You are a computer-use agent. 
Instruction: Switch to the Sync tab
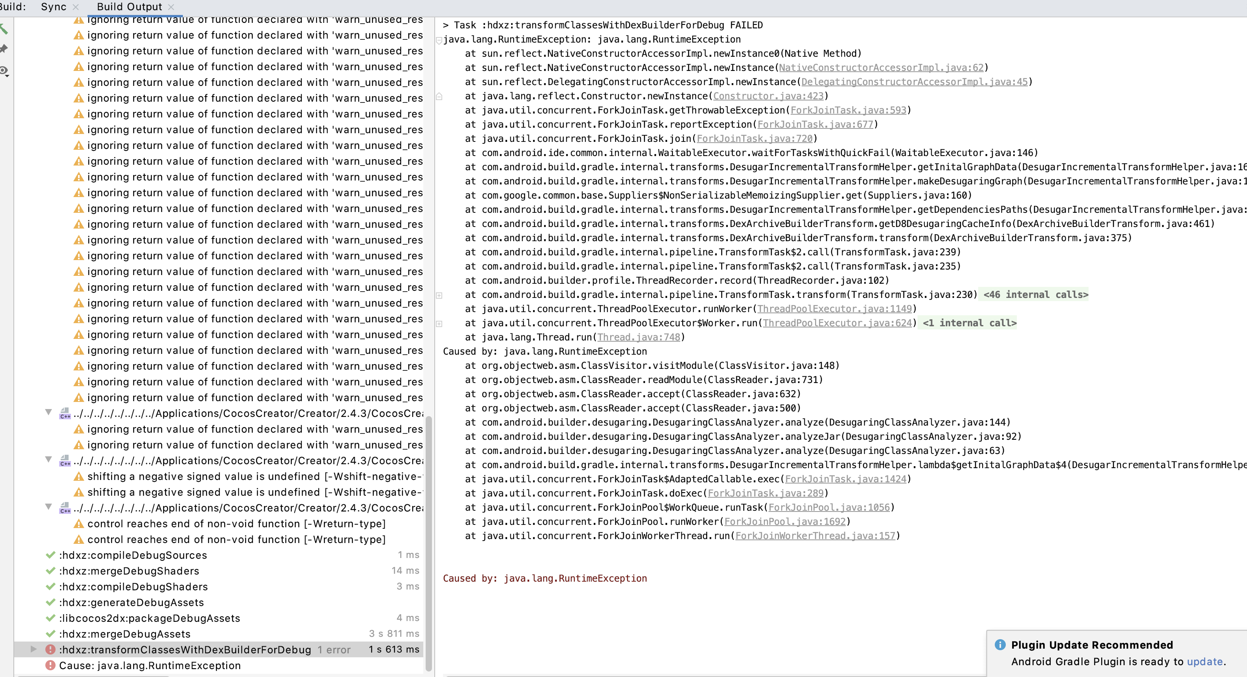(x=53, y=7)
